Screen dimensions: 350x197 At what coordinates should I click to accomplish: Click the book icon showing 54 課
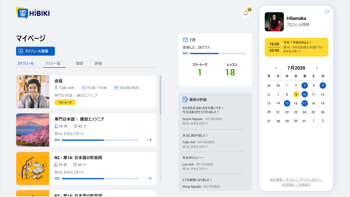tap(56, 126)
